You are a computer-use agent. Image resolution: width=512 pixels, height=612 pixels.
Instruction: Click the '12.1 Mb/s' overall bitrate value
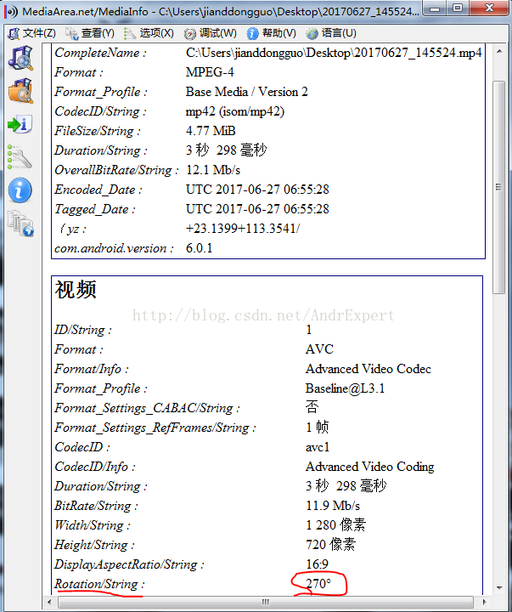(x=213, y=170)
